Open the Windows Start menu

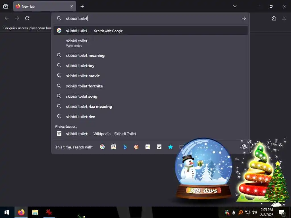coord(7,212)
